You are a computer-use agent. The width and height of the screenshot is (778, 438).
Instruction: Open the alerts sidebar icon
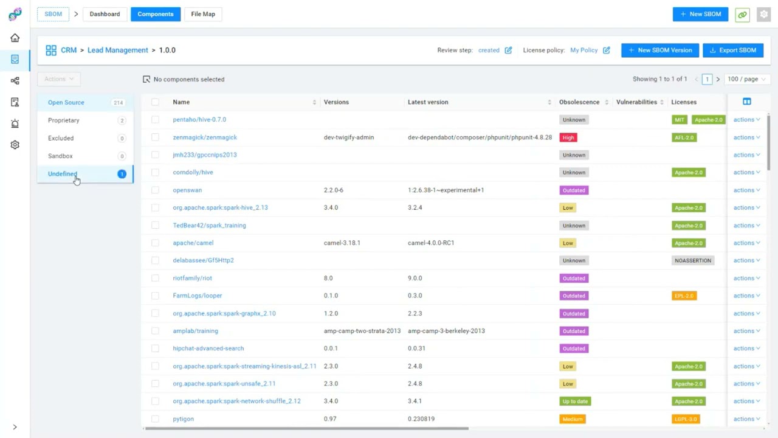click(x=15, y=123)
